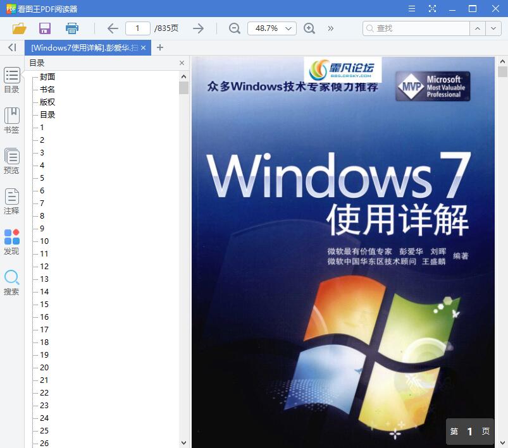Open the 发现 discover sidebar panel
The height and width of the screenshot is (448, 508).
coord(11,242)
